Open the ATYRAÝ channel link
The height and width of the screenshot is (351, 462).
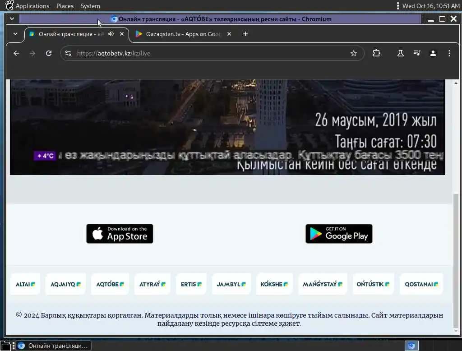(152, 284)
